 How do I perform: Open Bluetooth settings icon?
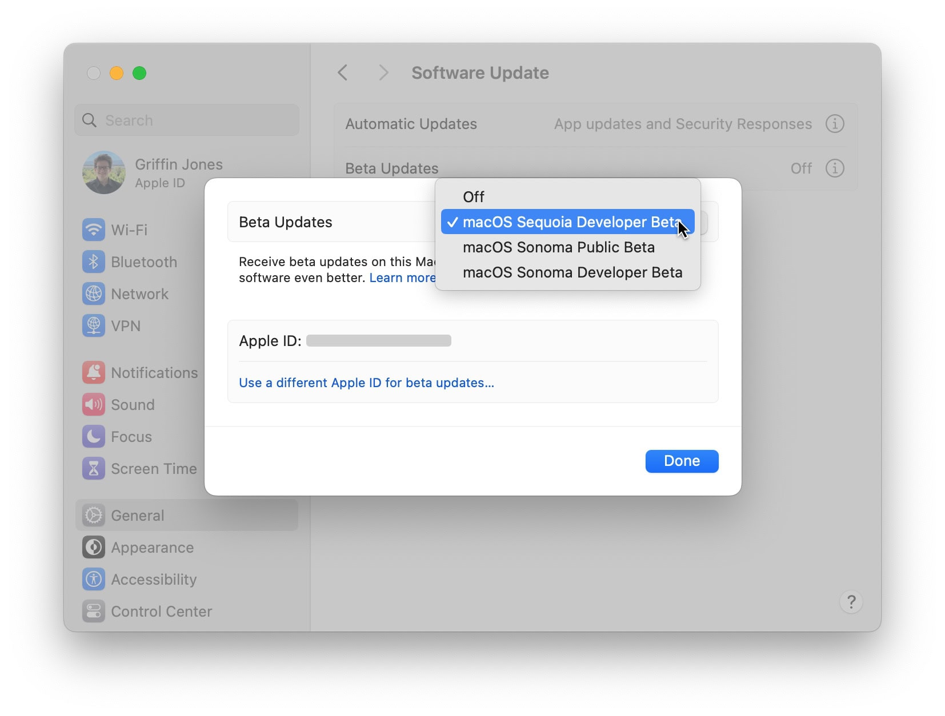(x=94, y=262)
